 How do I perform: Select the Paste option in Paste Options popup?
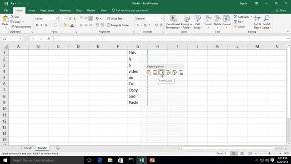pyautogui.click(x=149, y=72)
